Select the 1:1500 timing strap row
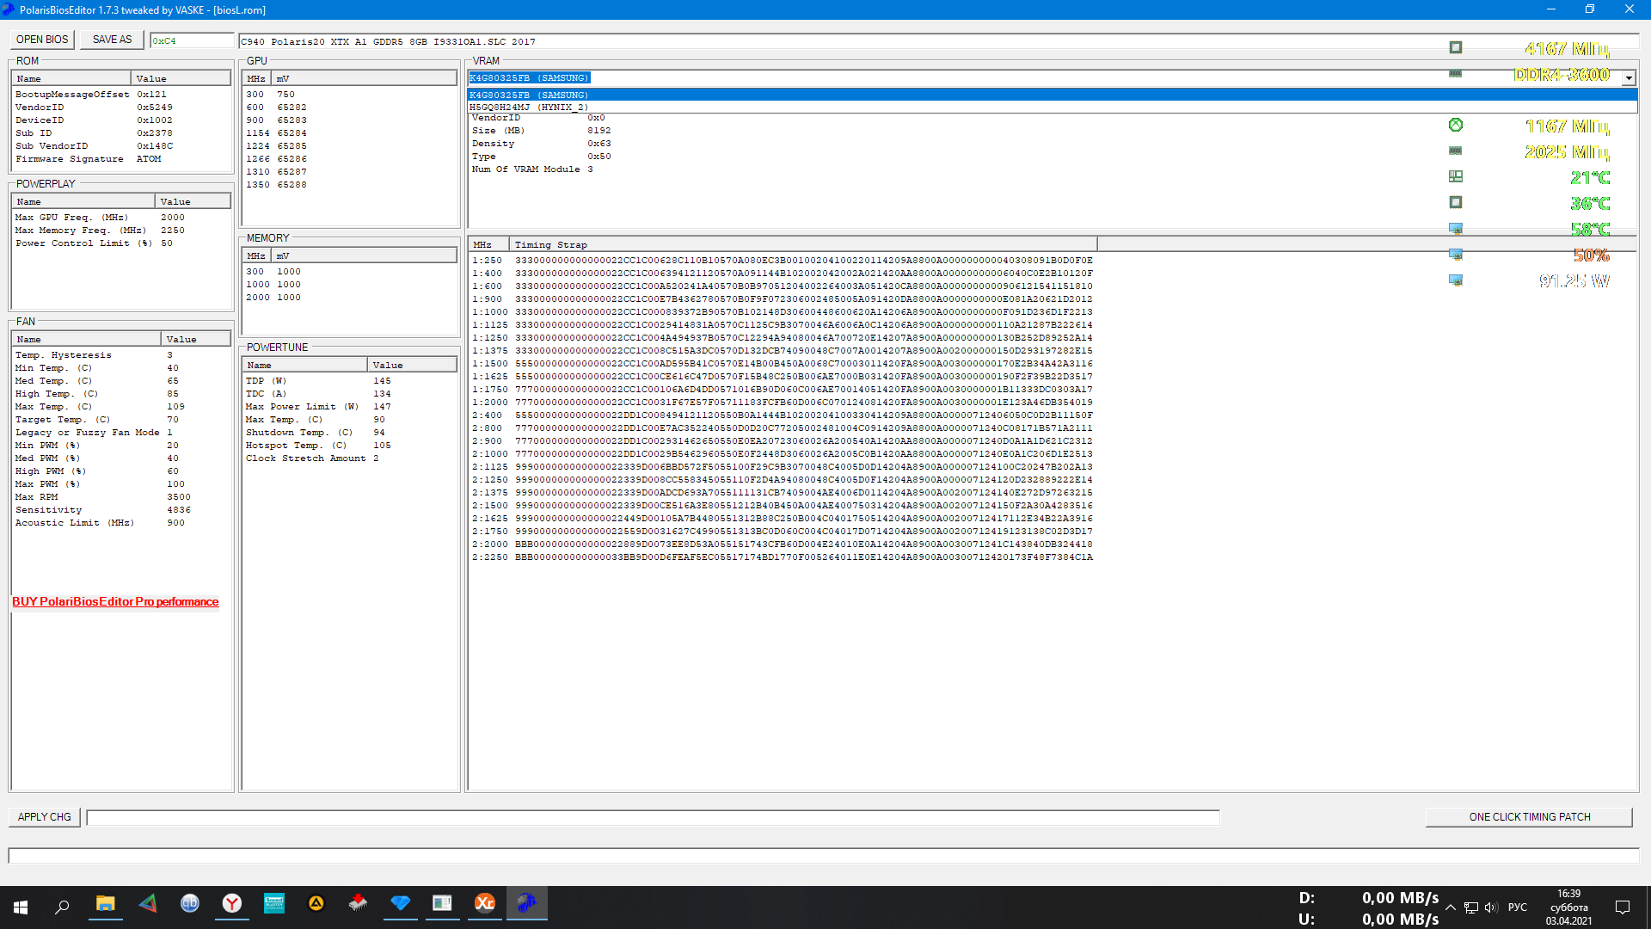The height and width of the screenshot is (929, 1651). [x=782, y=363]
